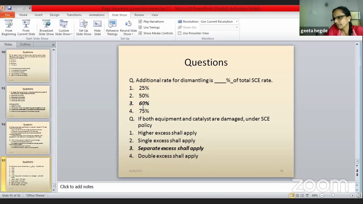363x204 pixels.
Task: Start slide show From Current Slide
Action: pos(26,28)
